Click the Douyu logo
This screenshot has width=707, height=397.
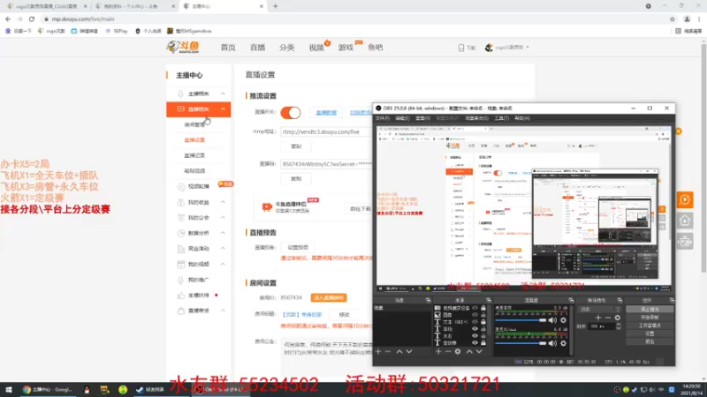[x=184, y=47]
